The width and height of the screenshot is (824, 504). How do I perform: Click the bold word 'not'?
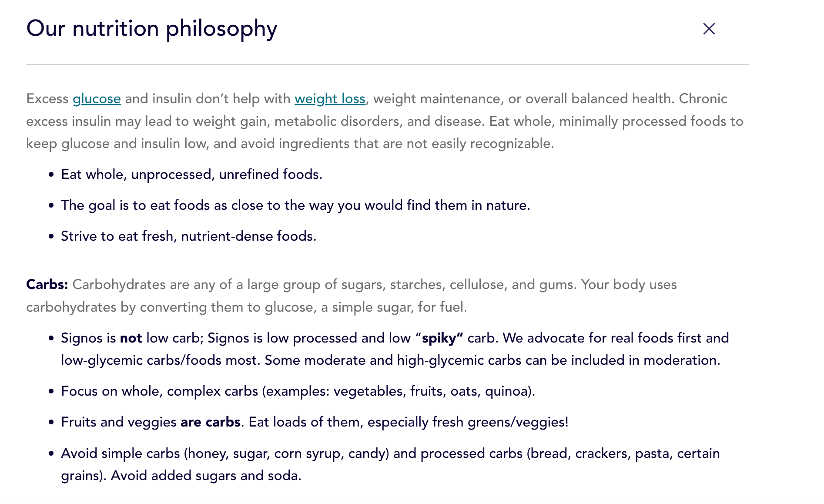click(131, 338)
